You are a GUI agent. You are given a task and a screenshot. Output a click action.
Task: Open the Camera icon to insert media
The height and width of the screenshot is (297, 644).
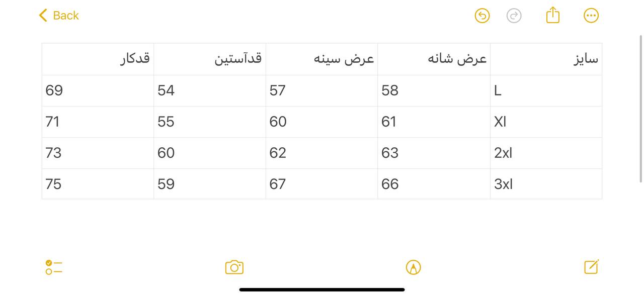[234, 267]
